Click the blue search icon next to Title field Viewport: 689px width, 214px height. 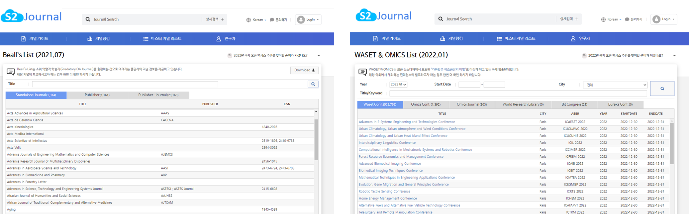coord(313,84)
